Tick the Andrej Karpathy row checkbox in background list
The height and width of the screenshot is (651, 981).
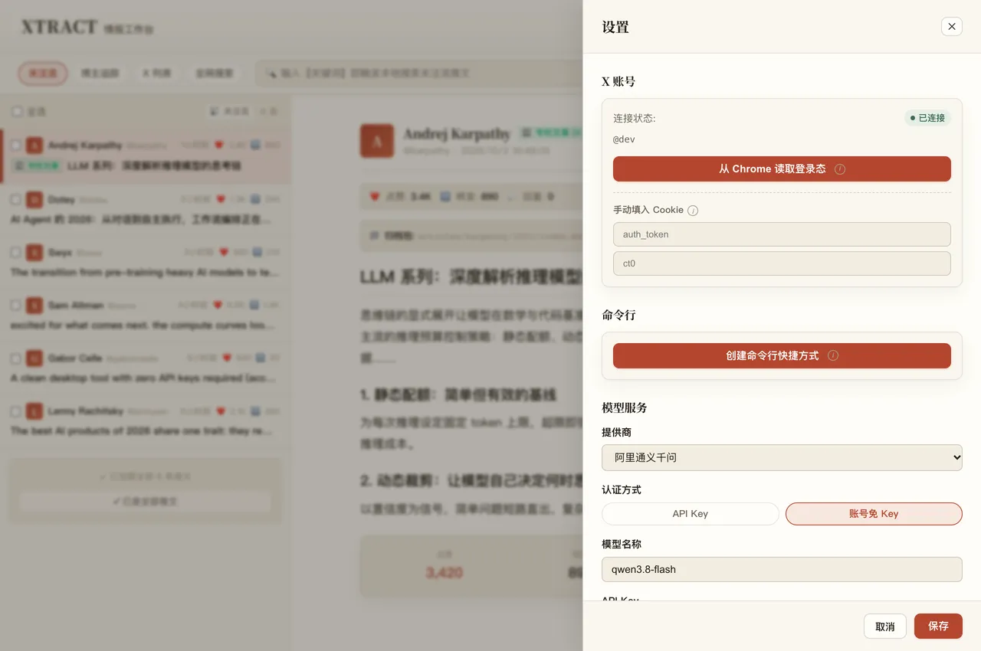click(x=16, y=146)
